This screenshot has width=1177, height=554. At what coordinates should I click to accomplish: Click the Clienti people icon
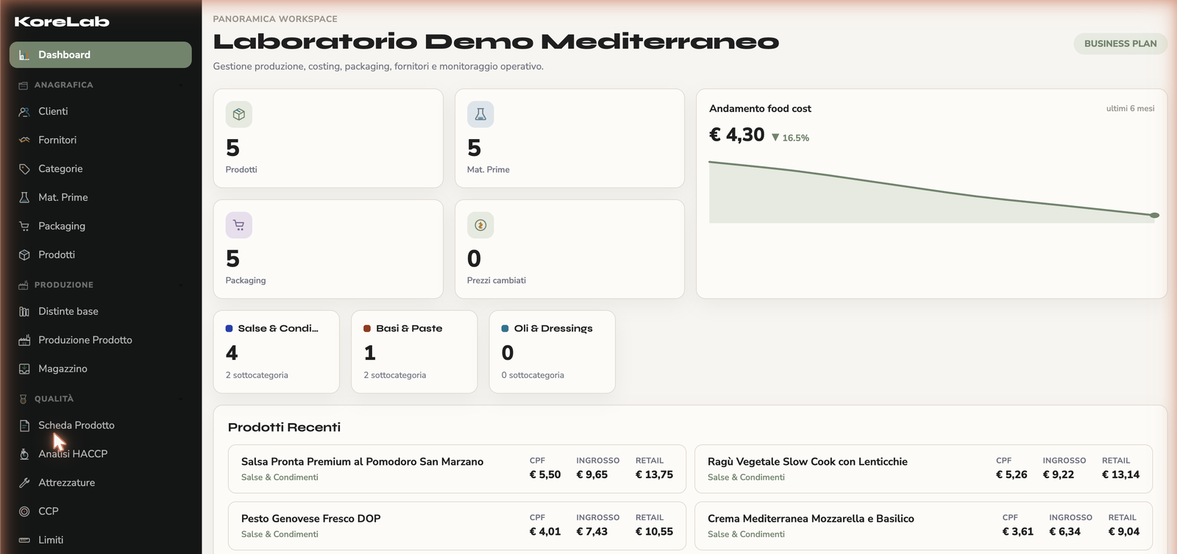click(x=24, y=112)
